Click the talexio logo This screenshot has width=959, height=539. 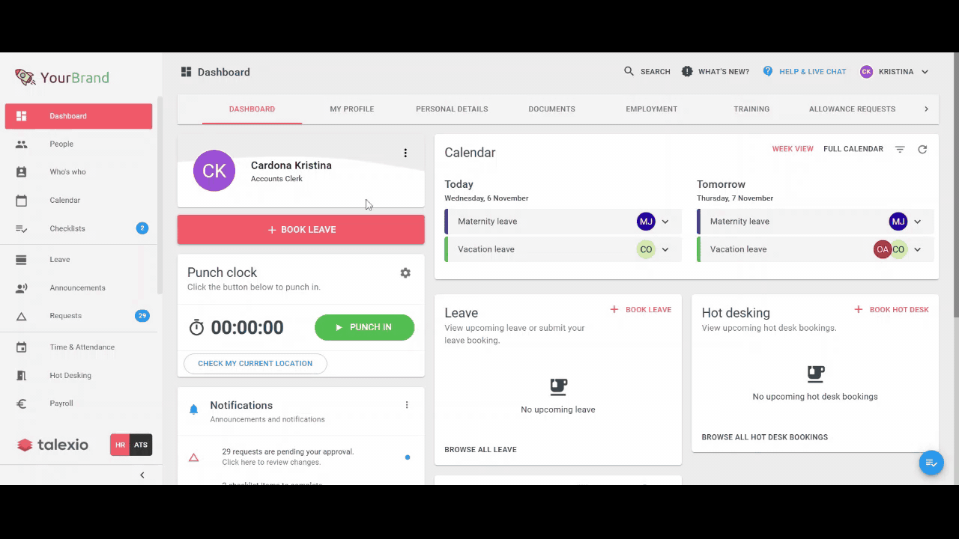point(52,445)
